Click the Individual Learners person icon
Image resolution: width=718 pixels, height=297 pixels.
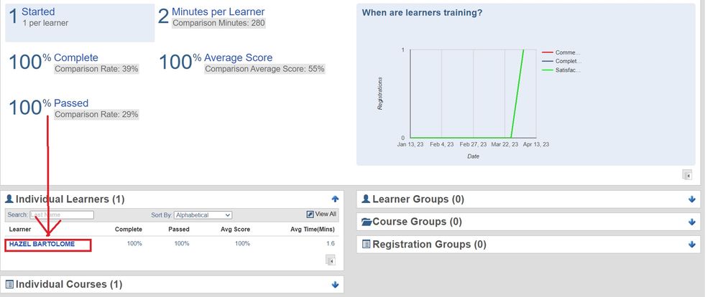point(9,199)
